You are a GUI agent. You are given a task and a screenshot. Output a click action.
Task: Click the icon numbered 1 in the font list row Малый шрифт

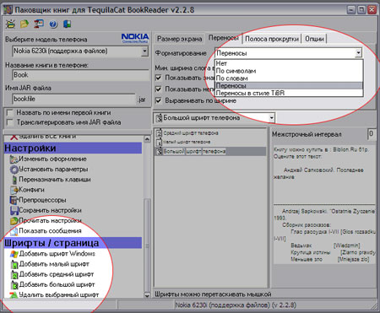160,143
